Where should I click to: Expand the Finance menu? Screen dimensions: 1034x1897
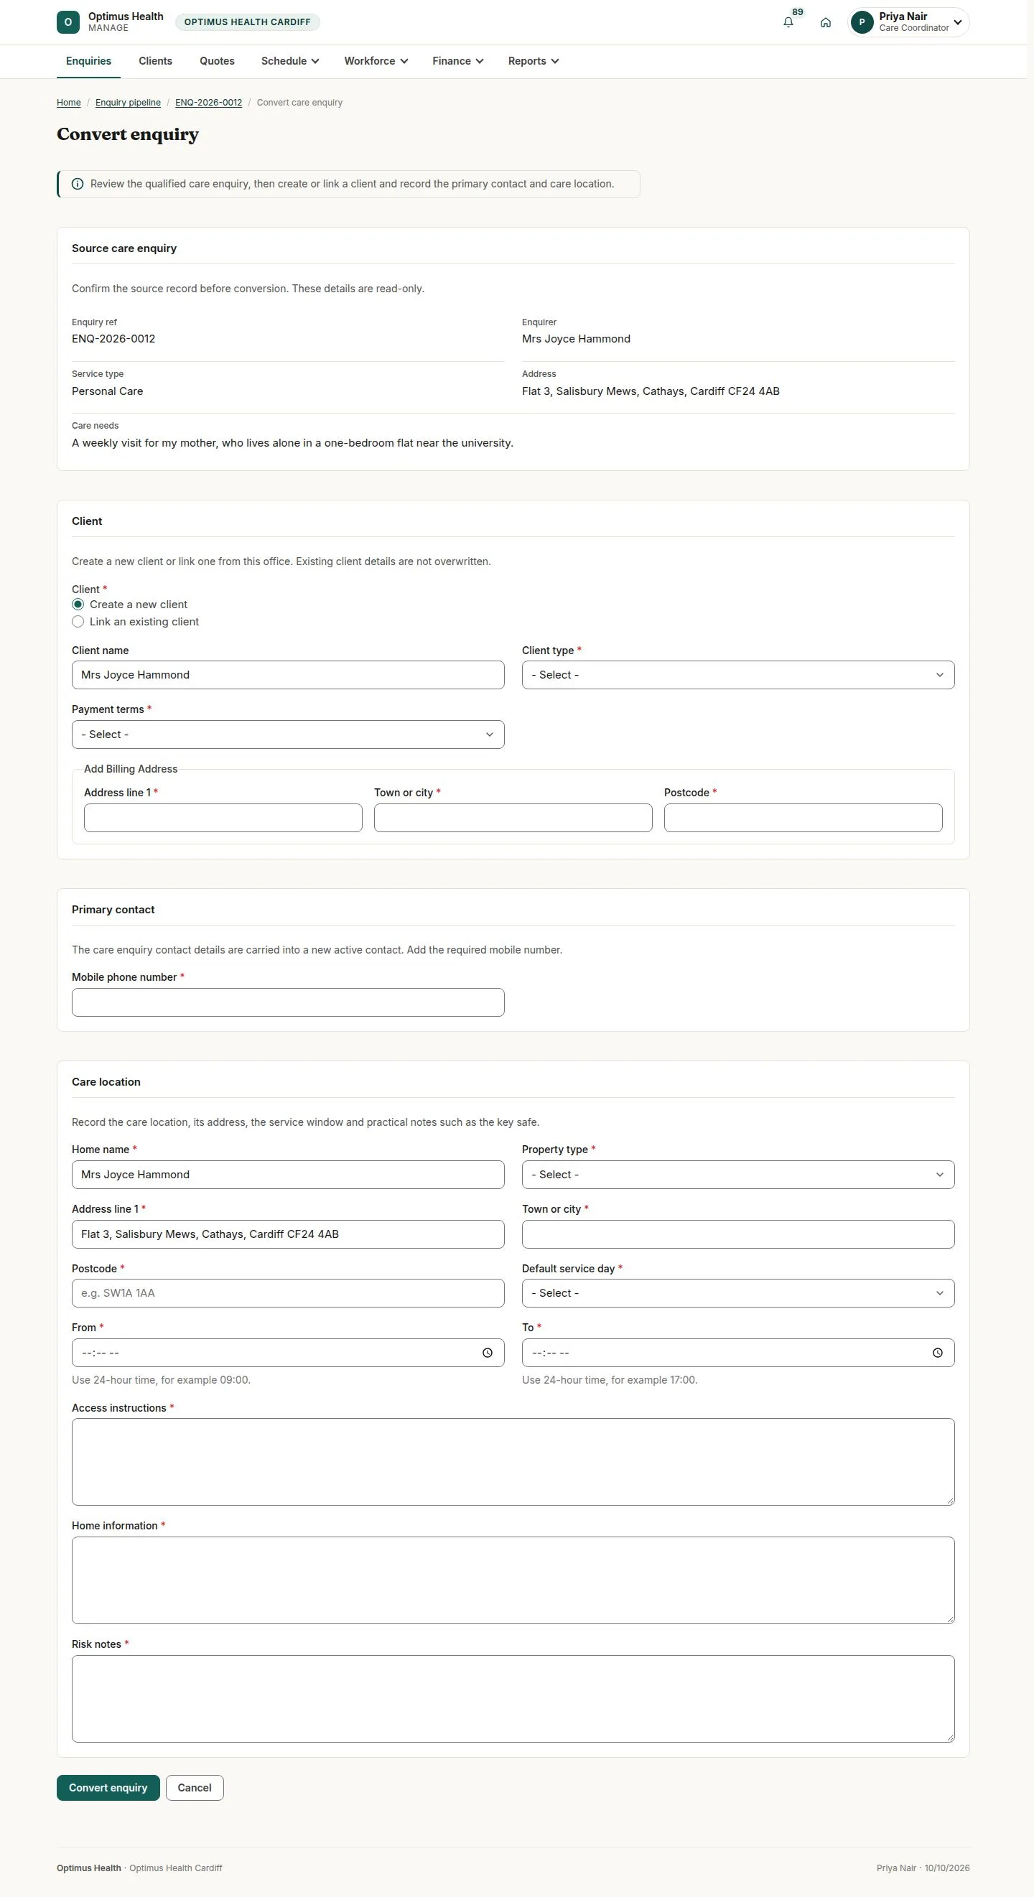tap(457, 61)
